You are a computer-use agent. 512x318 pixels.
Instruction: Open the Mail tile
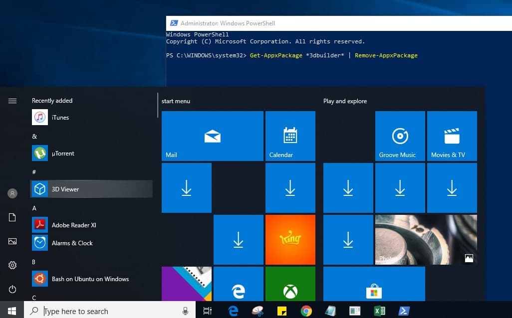point(213,136)
